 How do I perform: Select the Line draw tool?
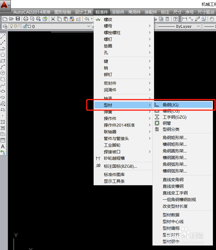tap(3, 36)
